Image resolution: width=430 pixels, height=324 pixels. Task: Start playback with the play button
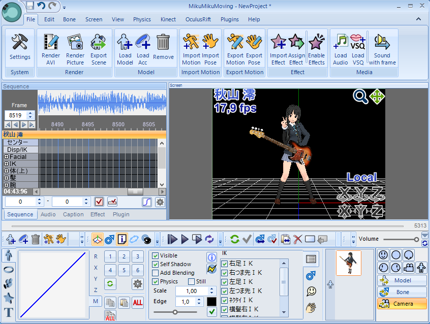tap(185, 239)
